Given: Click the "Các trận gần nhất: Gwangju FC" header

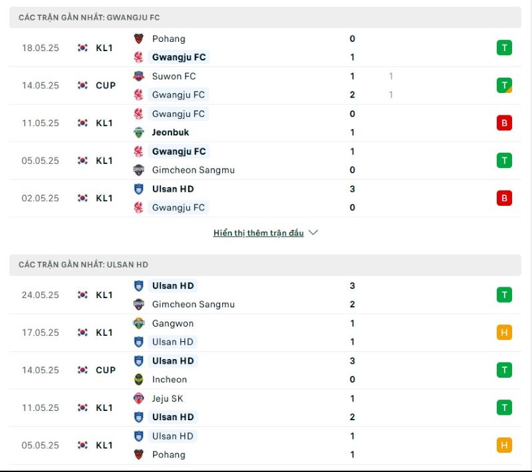Looking at the screenshot, I should tap(89, 17).
